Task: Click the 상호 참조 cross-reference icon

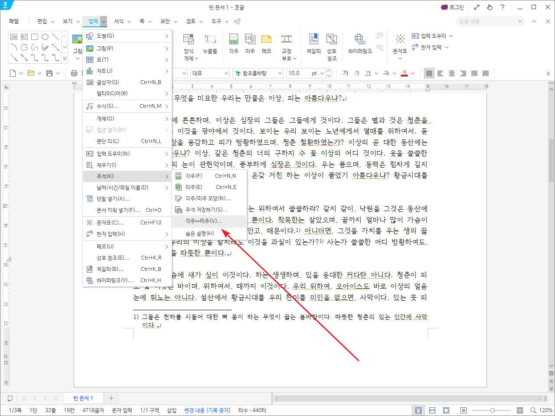Action: pyautogui.click(x=332, y=47)
